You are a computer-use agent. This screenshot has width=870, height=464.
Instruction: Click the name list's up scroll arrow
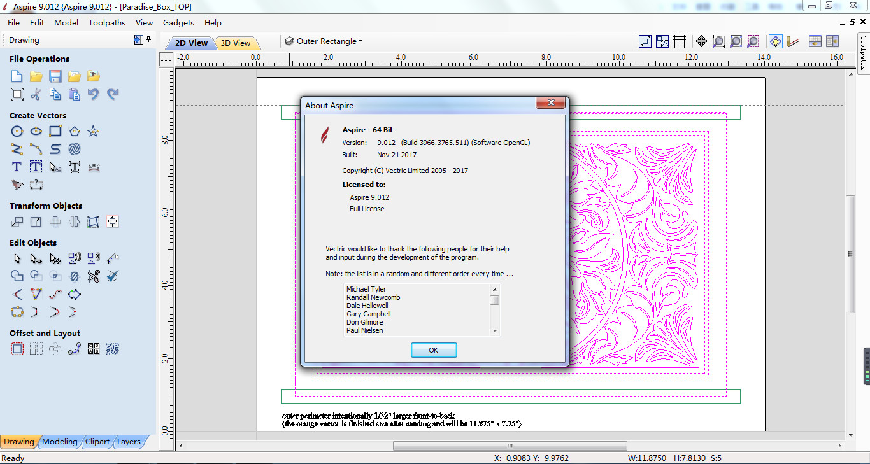click(x=494, y=290)
